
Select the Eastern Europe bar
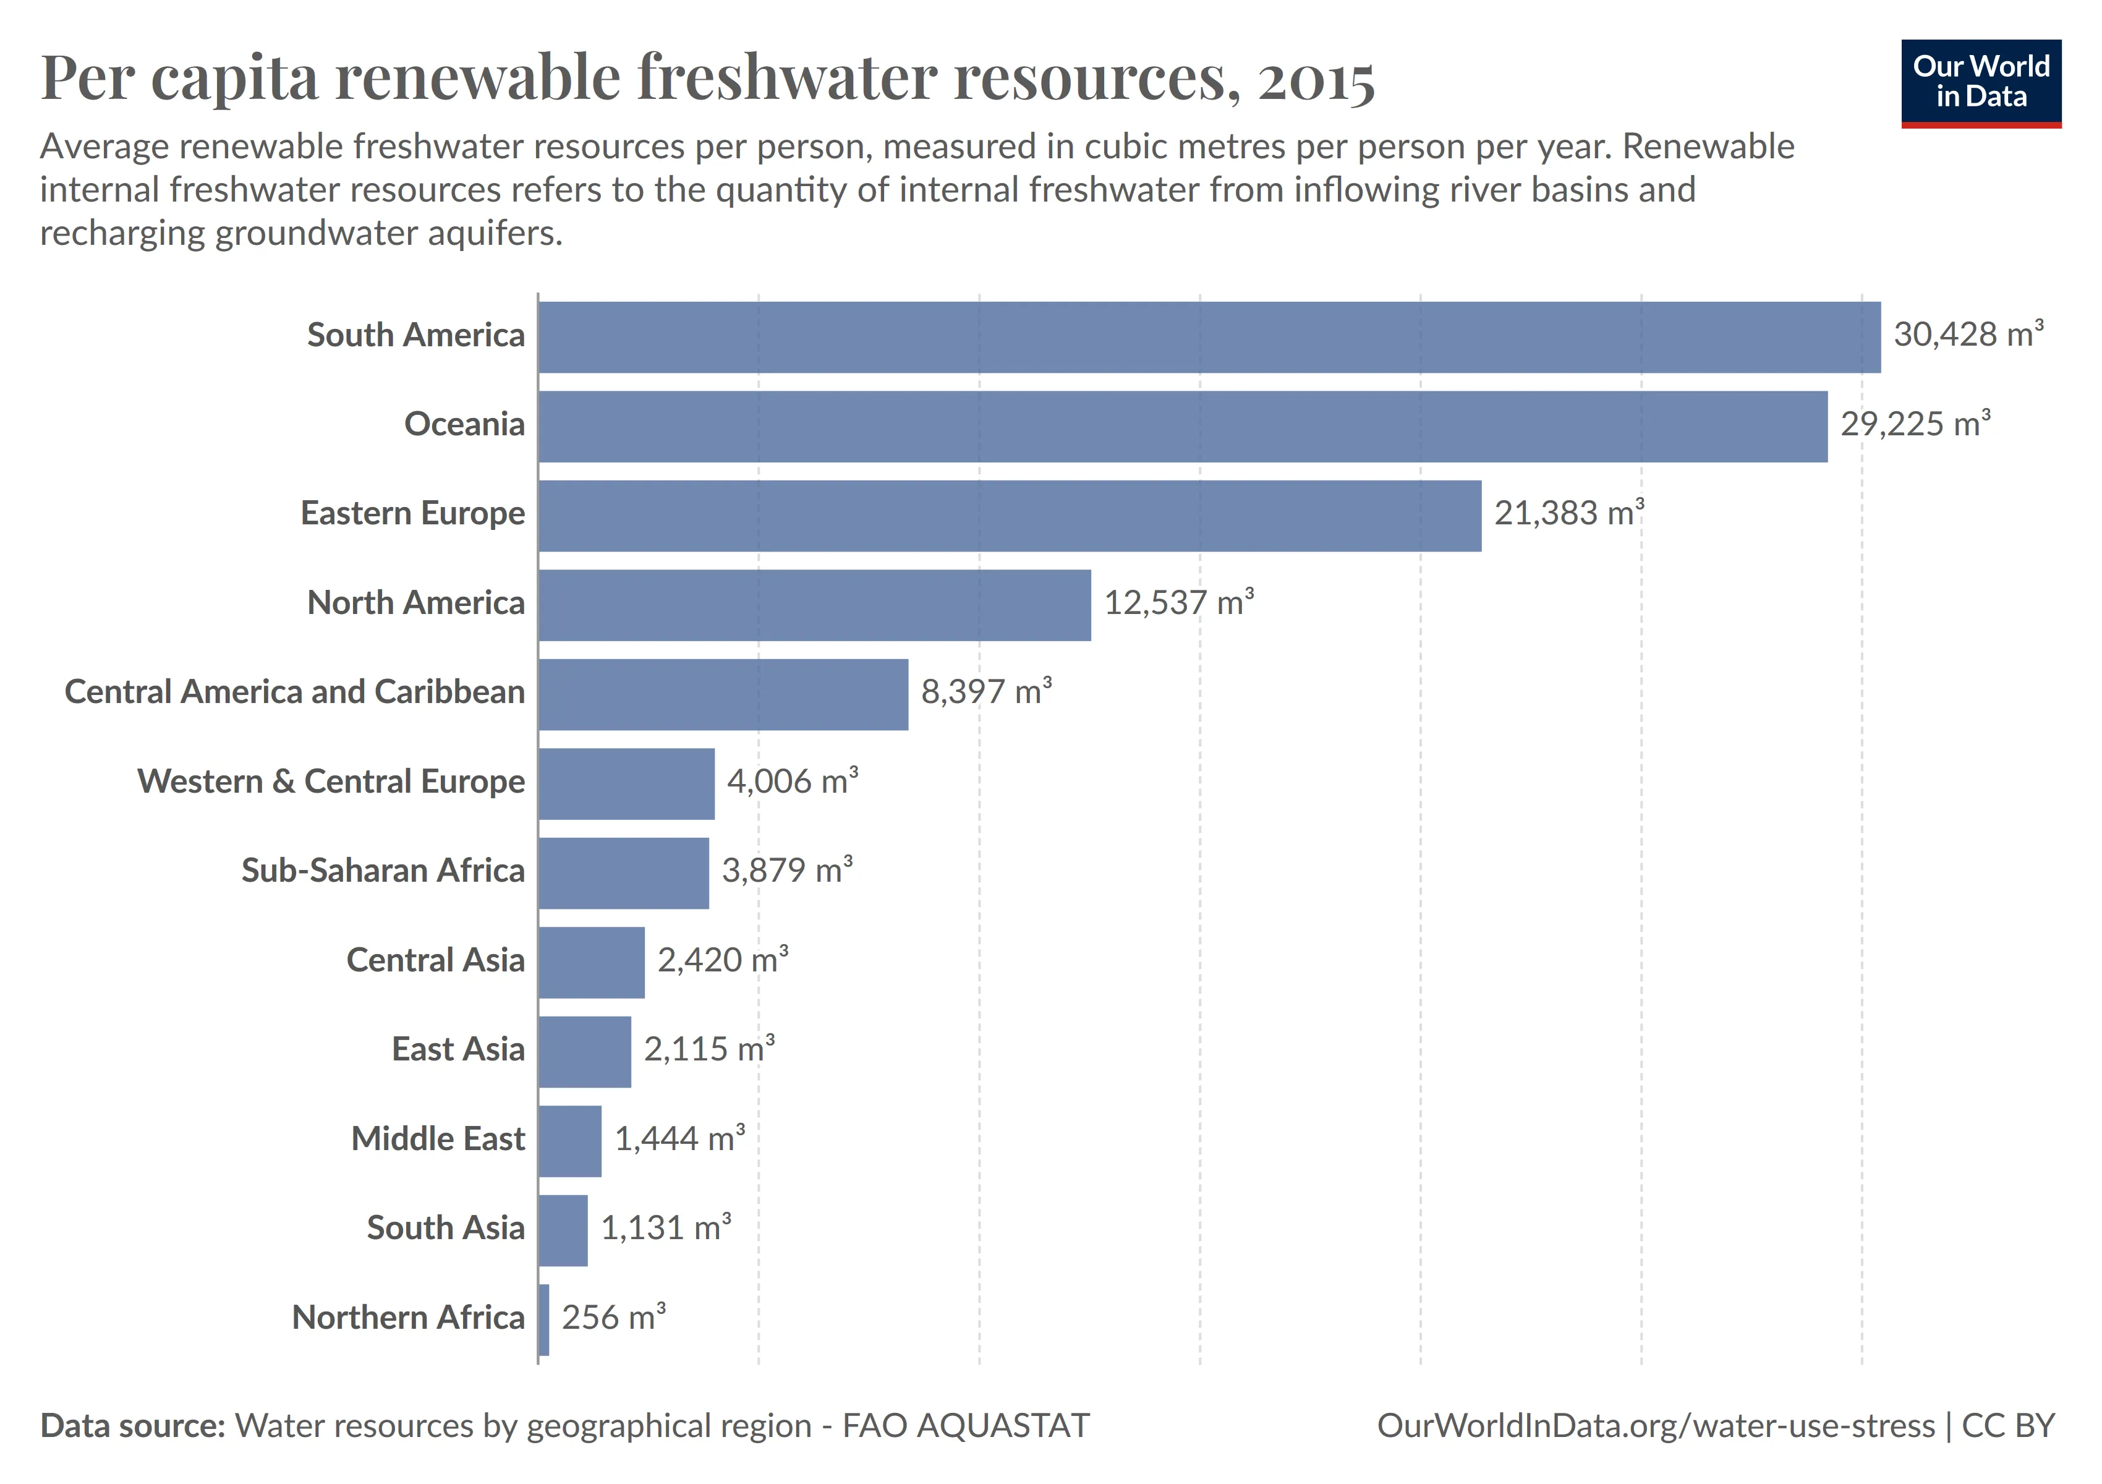coord(1009,516)
